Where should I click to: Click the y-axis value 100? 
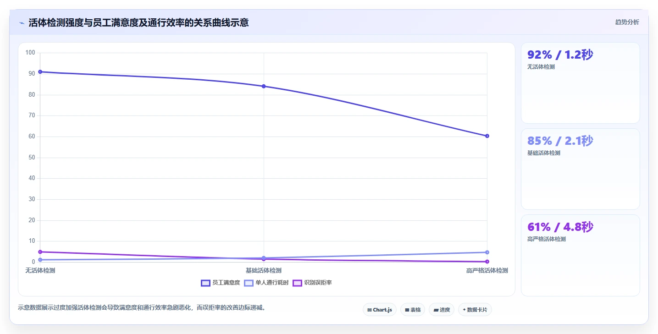coord(30,53)
